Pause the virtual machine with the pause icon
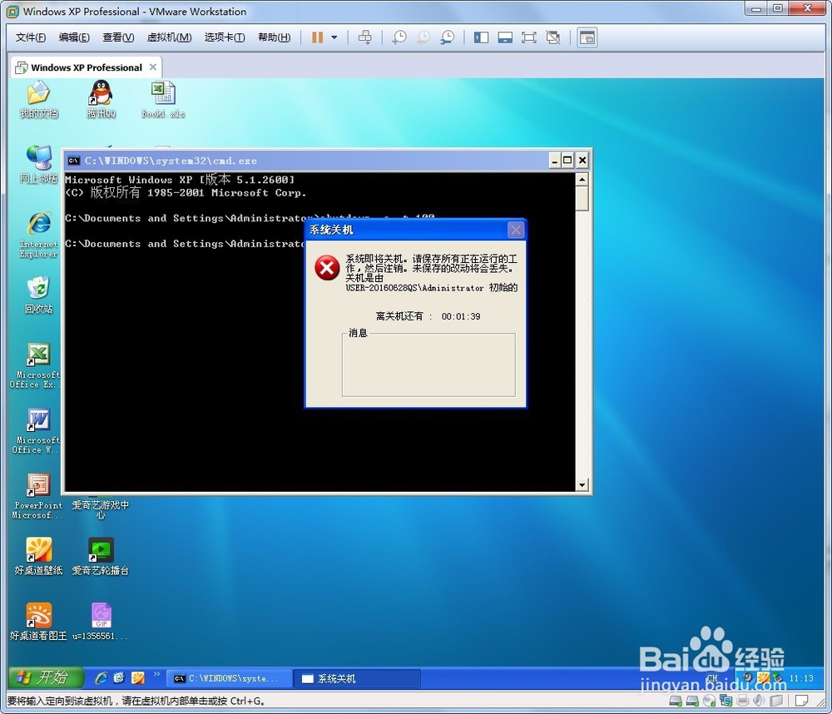Viewport: 832px width, 714px height. tap(317, 37)
